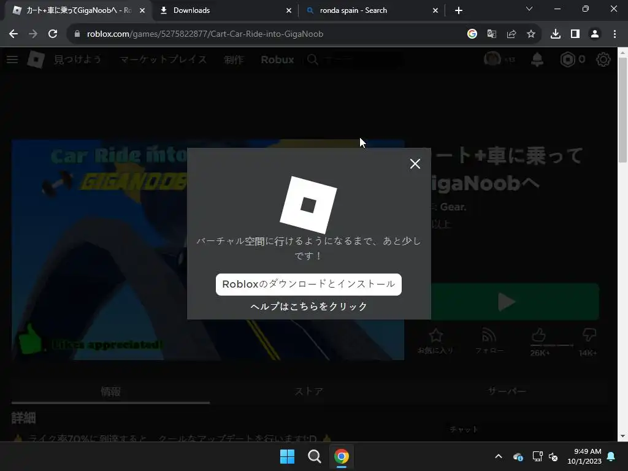The width and height of the screenshot is (628, 471).
Task: Click the address bar URL
Action: (x=205, y=34)
